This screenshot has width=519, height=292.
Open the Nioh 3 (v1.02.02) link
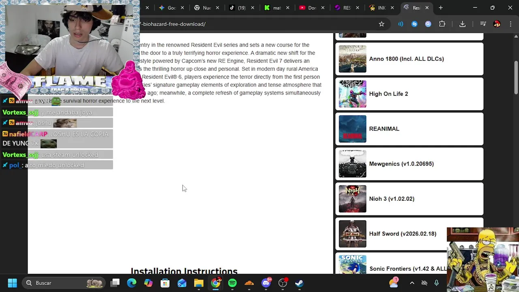392,199
